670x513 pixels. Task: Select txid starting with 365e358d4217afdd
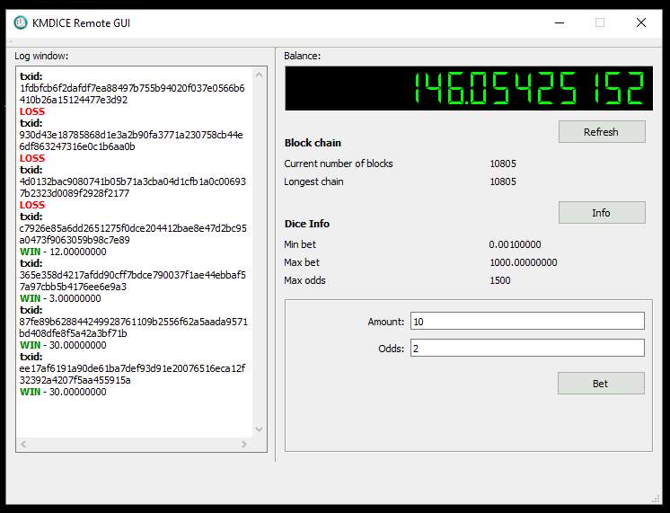(x=132, y=280)
